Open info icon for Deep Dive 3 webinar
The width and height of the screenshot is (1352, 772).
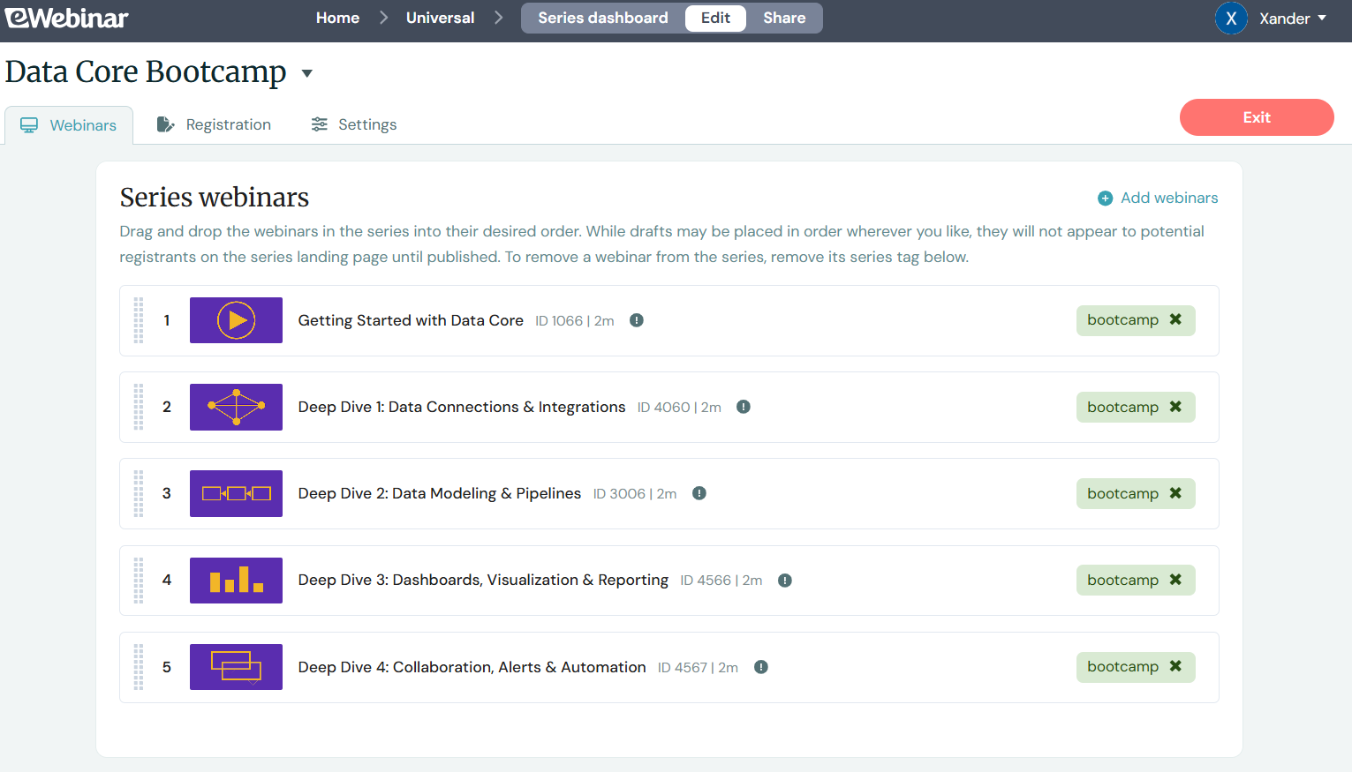pos(785,581)
